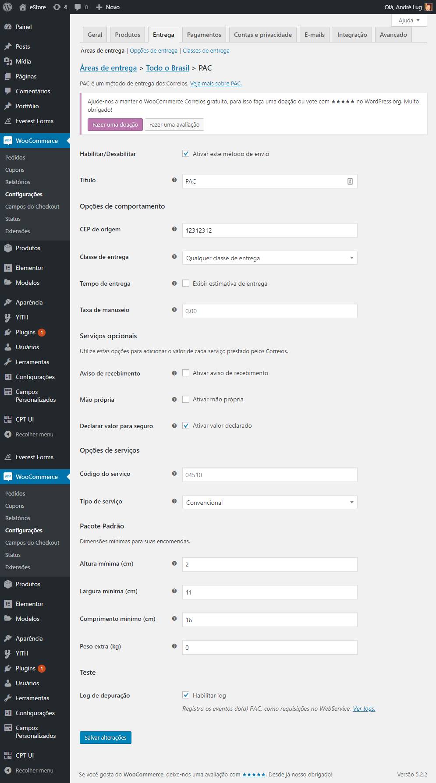Image resolution: width=436 pixels, height=783 pixels.
Task: Open Classe de entrega dropdown
Action: [269, 258]
